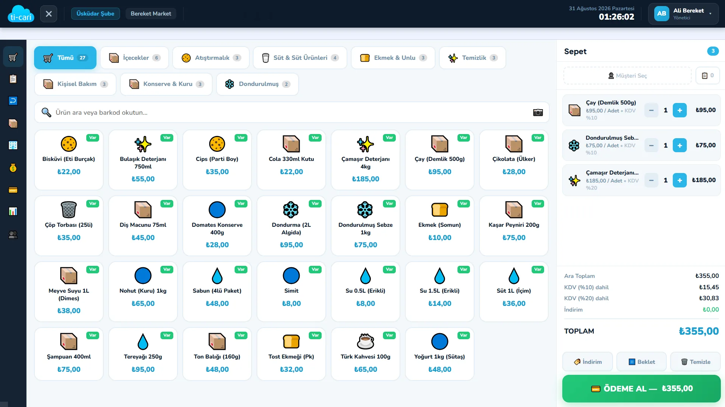Add Sabun (4lü Paket) product card
Screen dimensions: 725x407
pyautogui.click(x=217, y=292)
